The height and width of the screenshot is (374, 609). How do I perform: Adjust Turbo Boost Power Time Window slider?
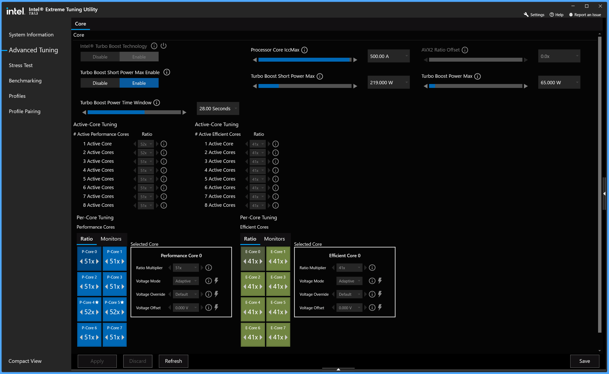[x=134, y=112]
